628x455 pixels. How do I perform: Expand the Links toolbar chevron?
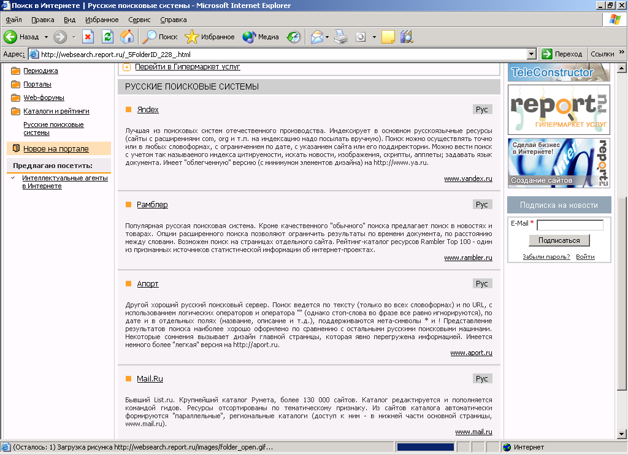tap(622, 52)
